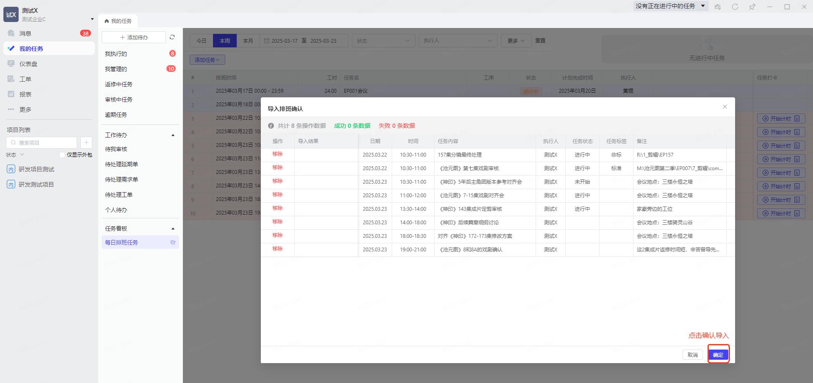Click the home icon on 我的任务 tab
The width and height of the screenshot is (813, 383).
tap(107, 21)
